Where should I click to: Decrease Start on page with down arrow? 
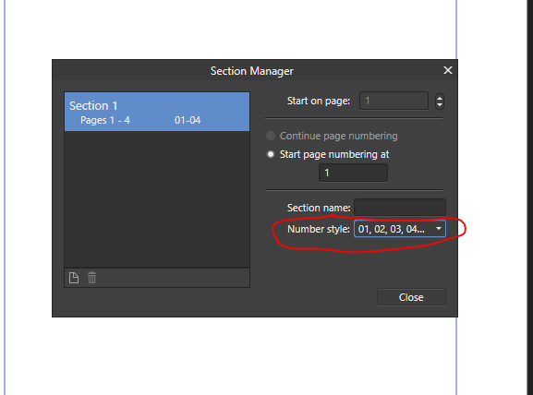tap(440, 105)
